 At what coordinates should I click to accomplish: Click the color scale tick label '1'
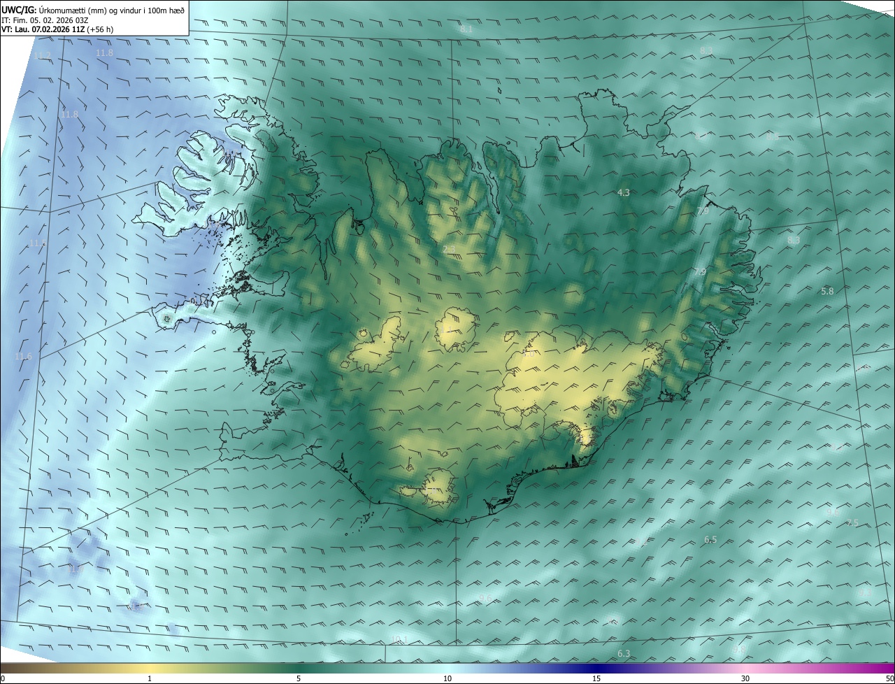click(150, 678)
